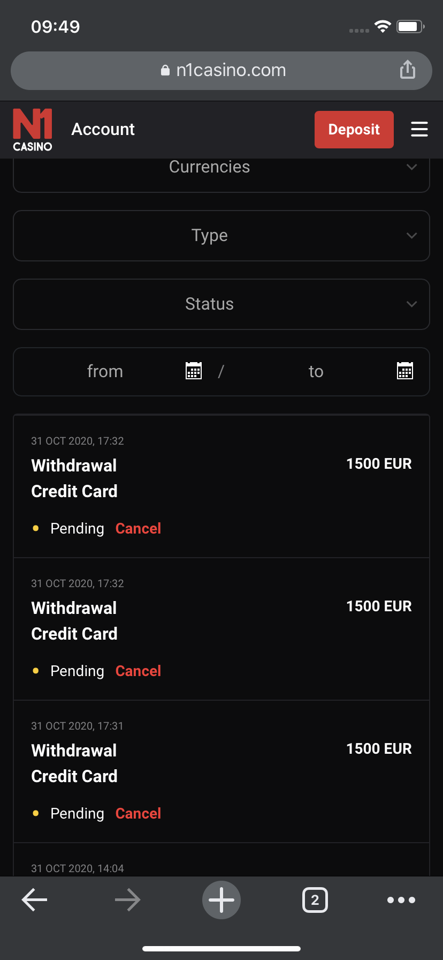Open the hamburger menu
Viewport: 443px width, 960px height.
[419, 129]
